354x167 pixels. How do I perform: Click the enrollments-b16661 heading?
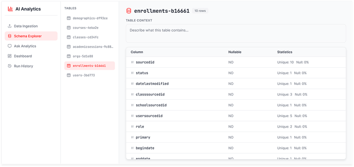(162, 11)
